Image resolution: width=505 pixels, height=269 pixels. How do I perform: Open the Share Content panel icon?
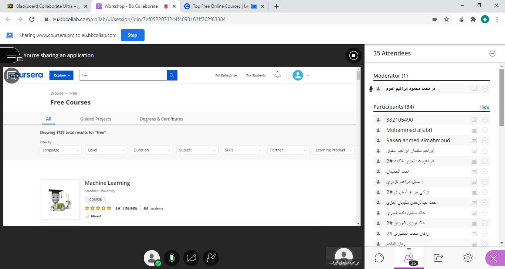pos(438,258)
